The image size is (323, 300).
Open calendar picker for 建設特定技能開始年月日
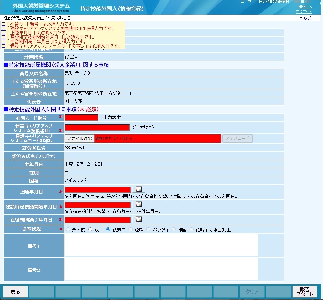pyautogui.click(x=139, y=204)
